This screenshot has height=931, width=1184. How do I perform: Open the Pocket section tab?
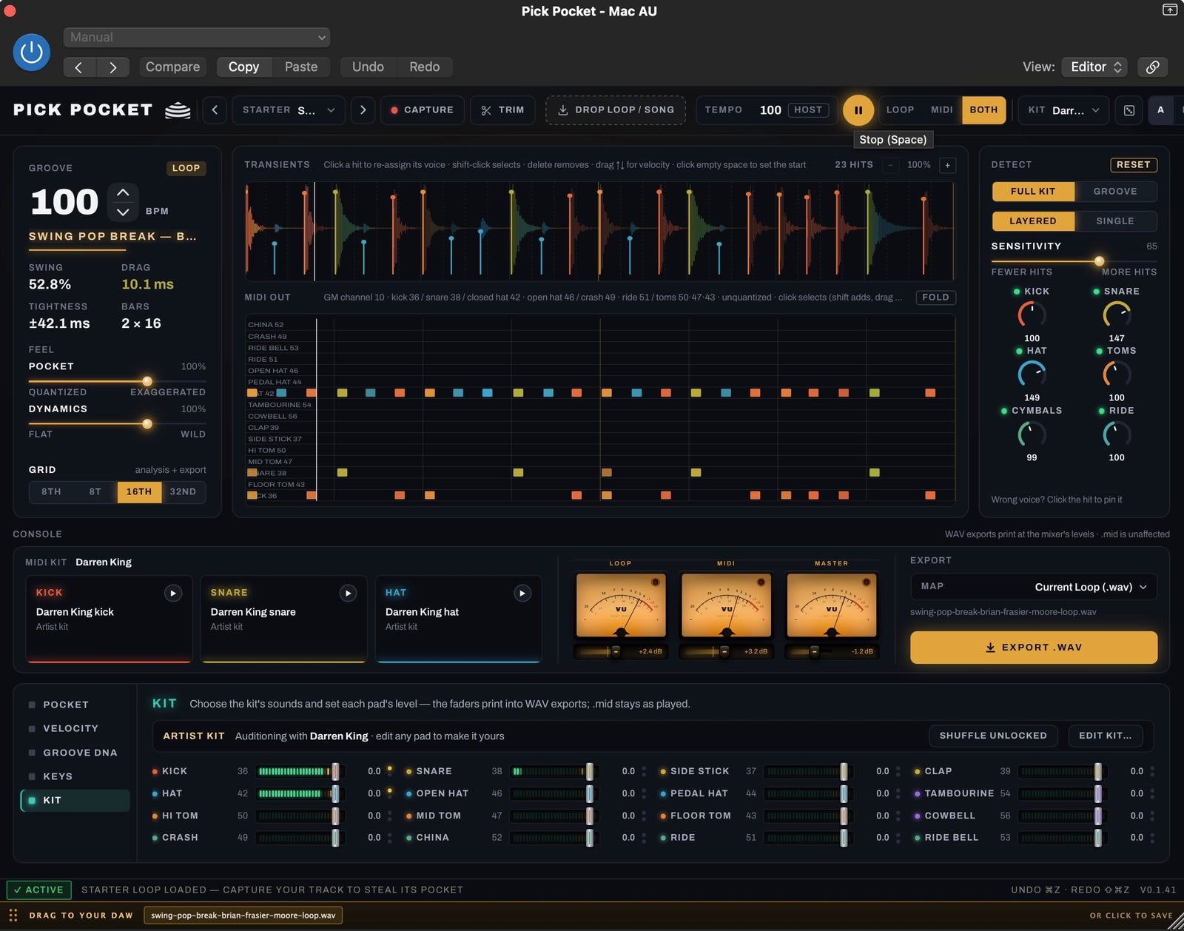pyautogui.click(x=74, y=705)
